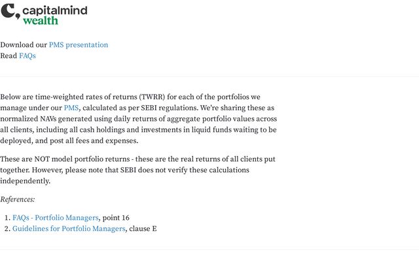
Task: Click the green "wealth" logo text
Action: pyautogui.click(x=40, y=20)
